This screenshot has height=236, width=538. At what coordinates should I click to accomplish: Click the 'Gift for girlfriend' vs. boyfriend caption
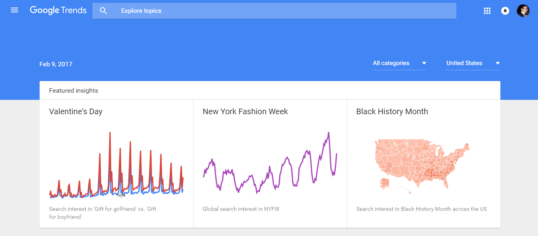[x=102, y=212]
